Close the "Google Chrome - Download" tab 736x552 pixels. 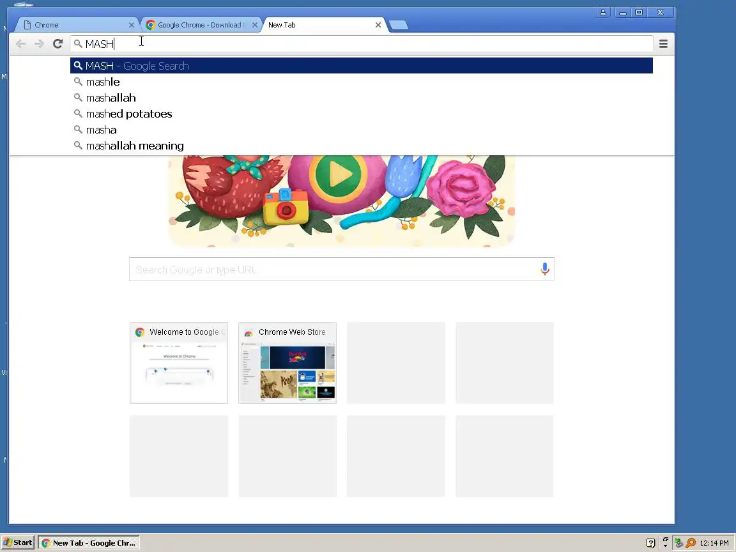(x=254, y=25)
